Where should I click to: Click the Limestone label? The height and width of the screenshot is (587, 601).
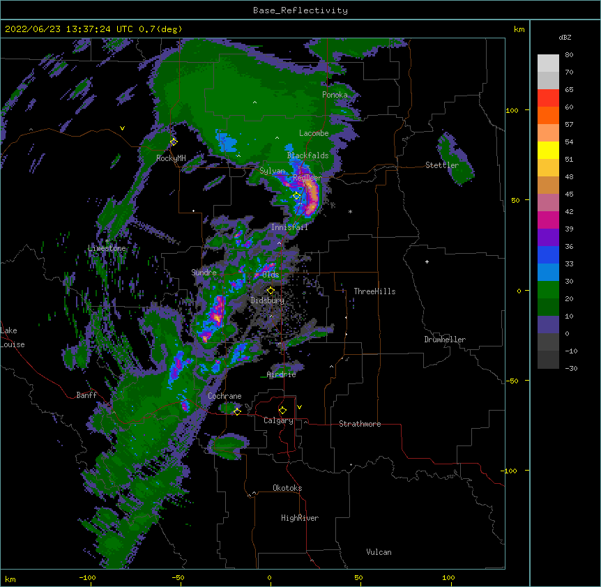pyautogui.click(x=107, y=248)
